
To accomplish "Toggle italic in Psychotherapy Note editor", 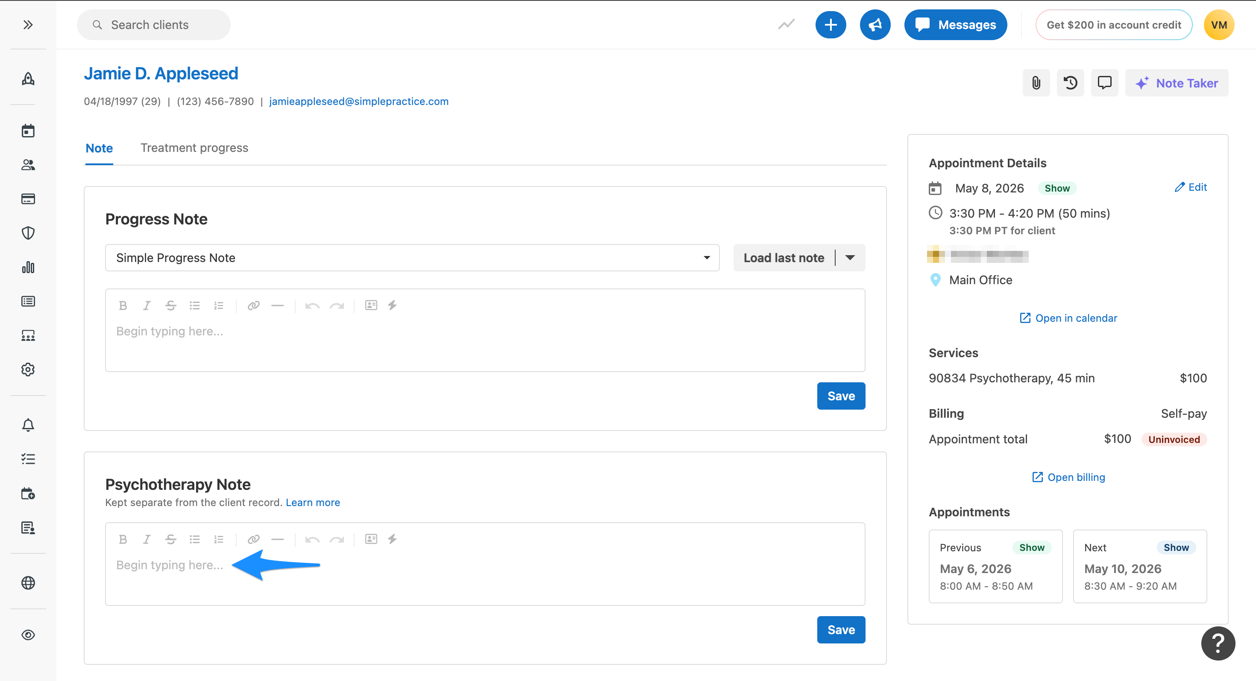I will 146,539.
